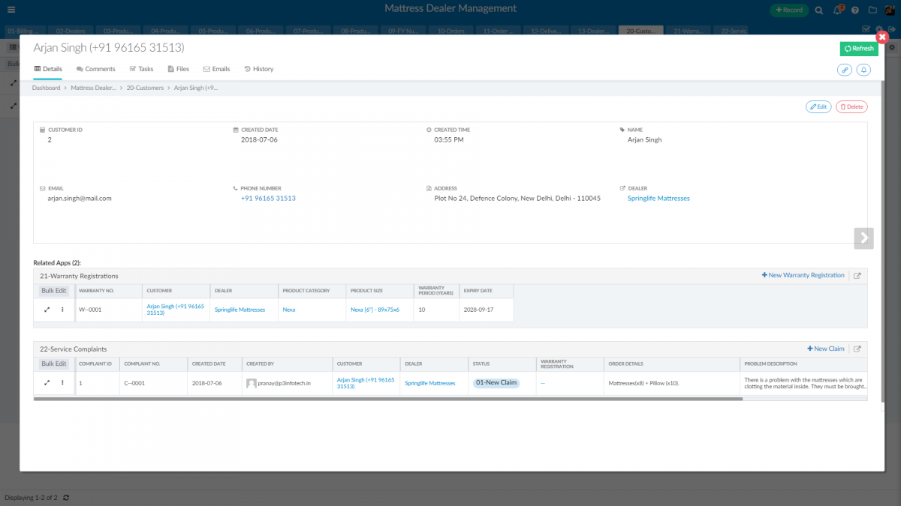Image resolution: width=901 pixels, height=506 pixels.
Task: Open Warranty Registrations in new window via external-link icon
Action: pos(857,275)
